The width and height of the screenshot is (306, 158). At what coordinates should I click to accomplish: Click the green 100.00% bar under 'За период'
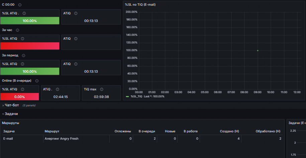(x=30, y=71)
